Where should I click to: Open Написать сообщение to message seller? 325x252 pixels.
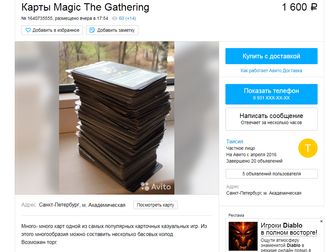tap(271, 119)
